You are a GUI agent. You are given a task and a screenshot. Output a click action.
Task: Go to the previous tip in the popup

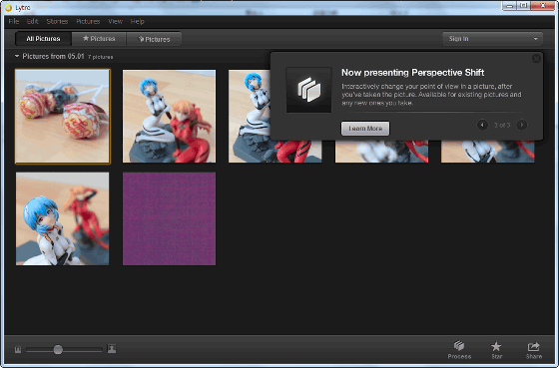(482, 125)
